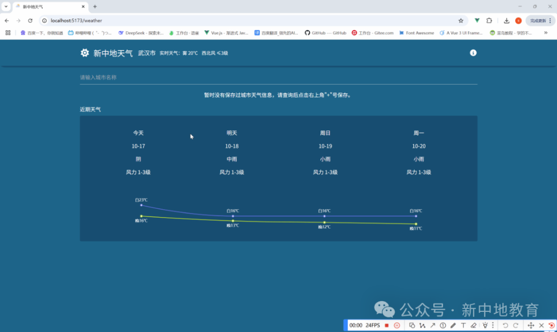Click the 24FPS frame rate label
This screenshot has width=557, height=332.
pos(373,325)
